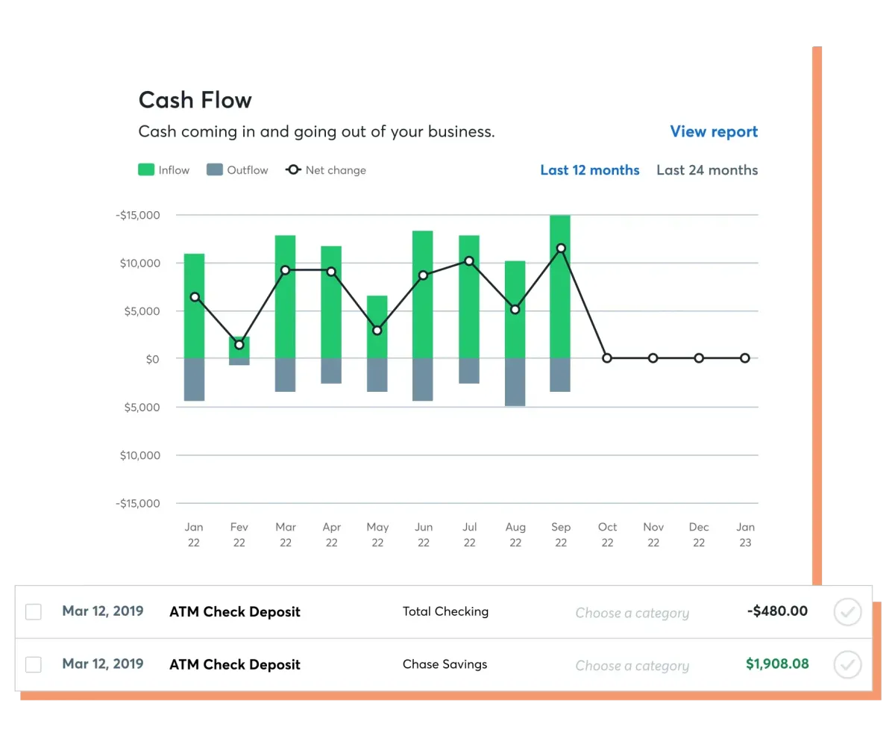
Task: Click the "-$480.00" amount
Action: [x=777, y=611]
